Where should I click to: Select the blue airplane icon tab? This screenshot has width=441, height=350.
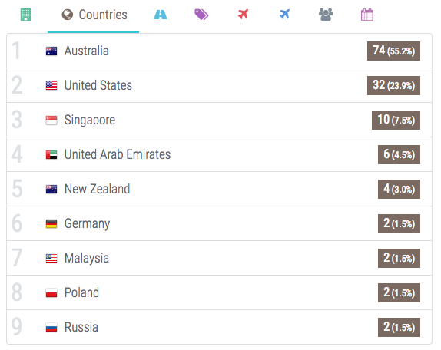pyautogui.click(x=284, y=14)
